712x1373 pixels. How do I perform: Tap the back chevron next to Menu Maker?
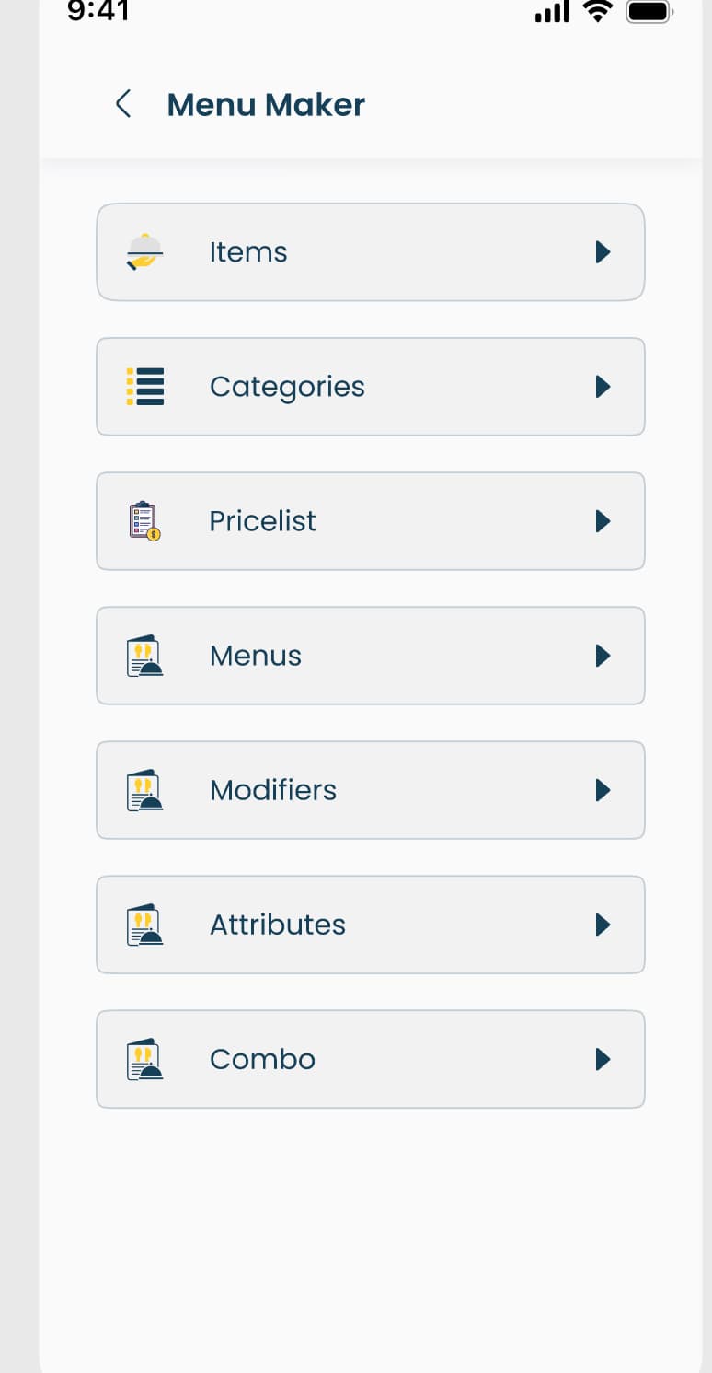click(122, 104)
